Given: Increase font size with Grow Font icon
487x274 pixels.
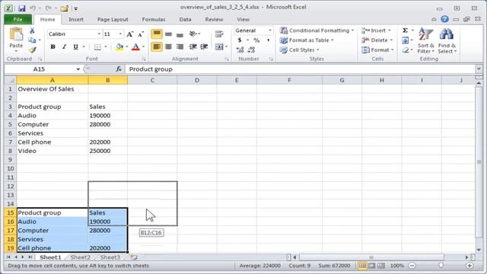Looking at the screenshot, I should click(130, 33).
